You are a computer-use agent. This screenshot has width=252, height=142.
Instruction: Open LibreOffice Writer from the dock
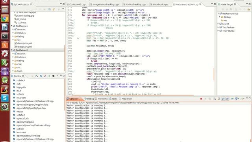(5, 27)
